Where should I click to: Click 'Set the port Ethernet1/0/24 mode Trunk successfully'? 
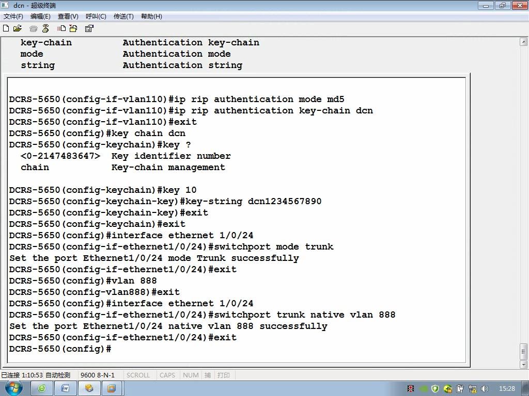(154, 258)
